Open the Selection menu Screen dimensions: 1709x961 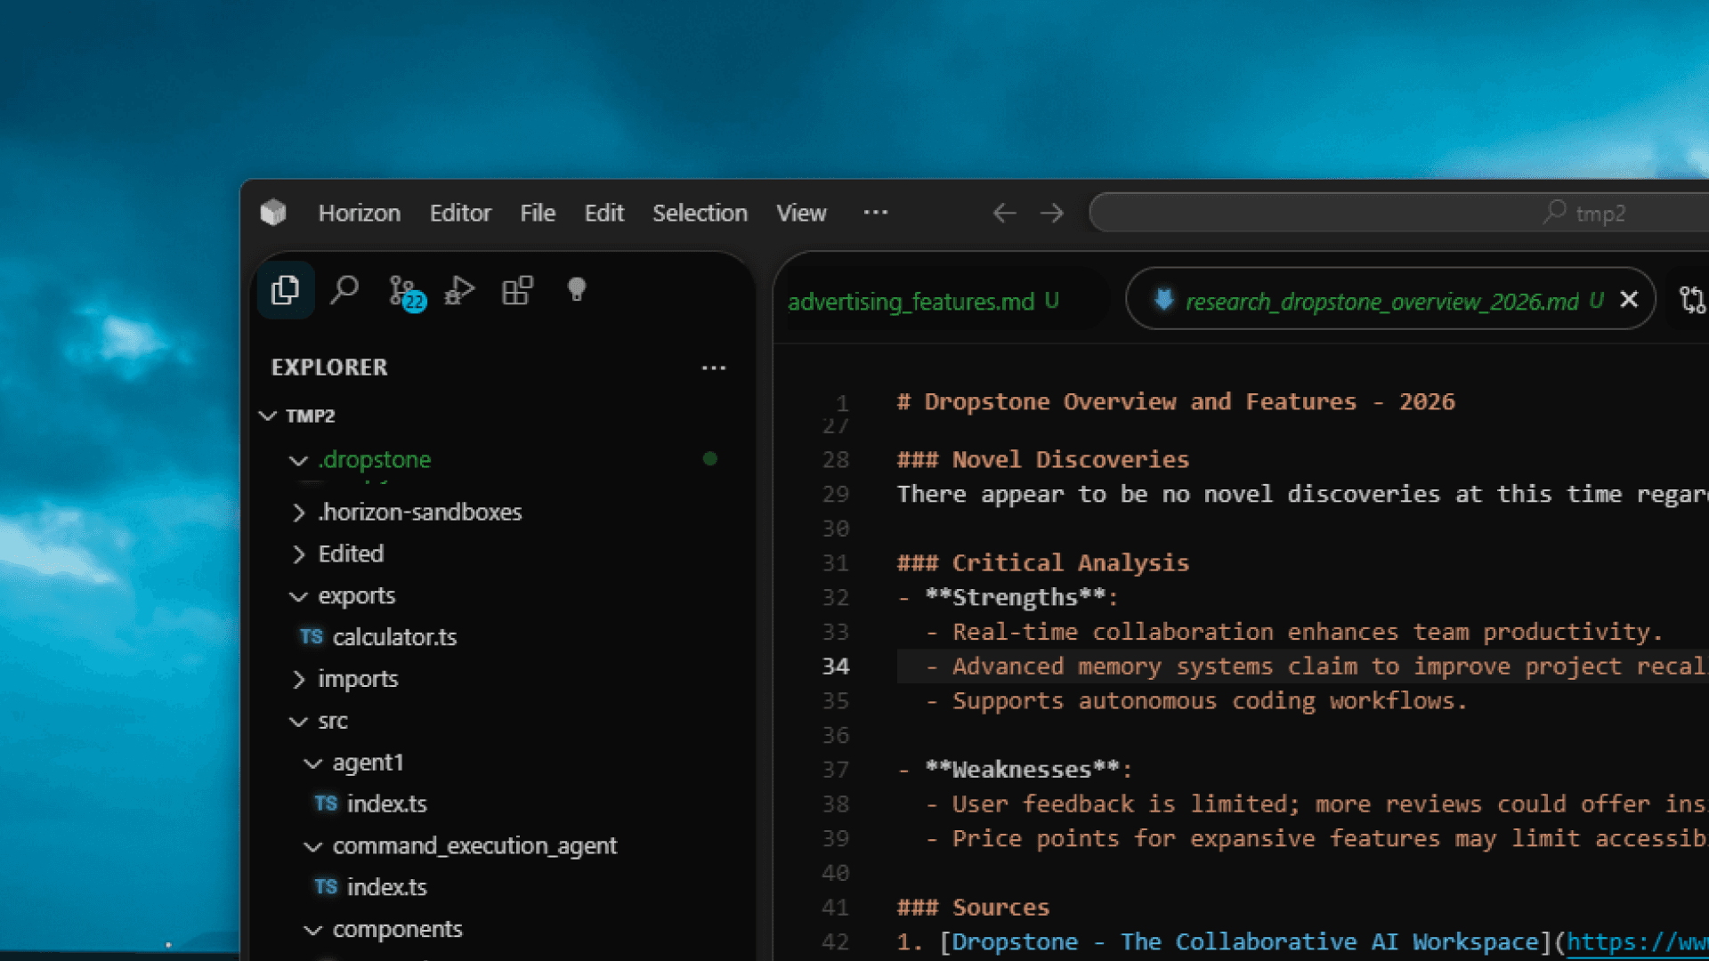point(700,213)
